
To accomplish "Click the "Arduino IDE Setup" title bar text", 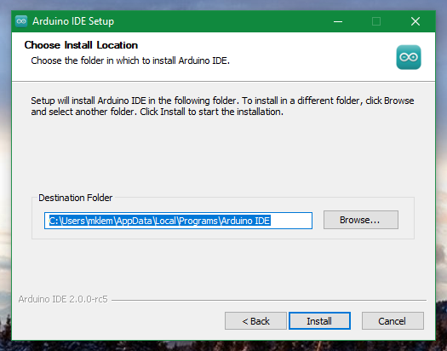I will 73,21.
